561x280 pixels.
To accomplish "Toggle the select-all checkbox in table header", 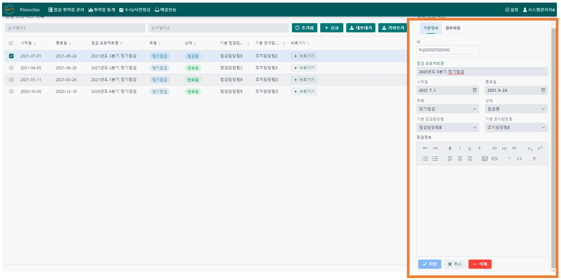I will pos(11,43).
